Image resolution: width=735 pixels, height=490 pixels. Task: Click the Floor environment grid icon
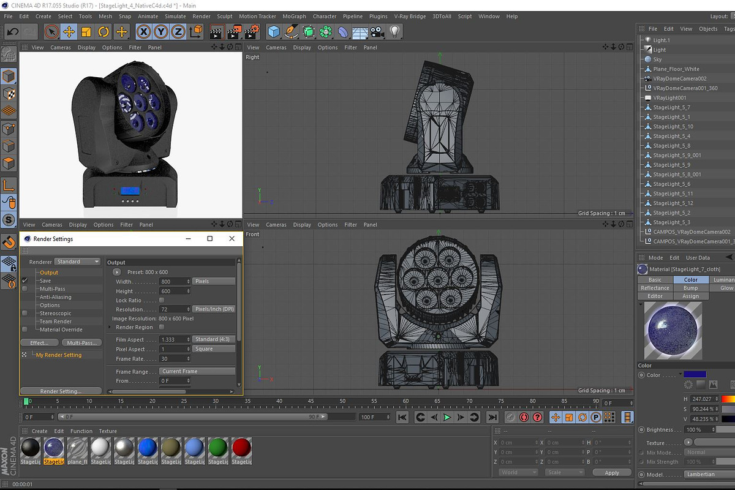[360, 31]
